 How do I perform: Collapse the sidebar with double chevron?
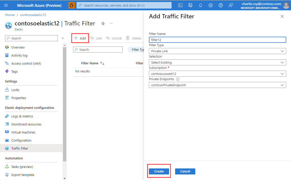(x=63, y=38)
